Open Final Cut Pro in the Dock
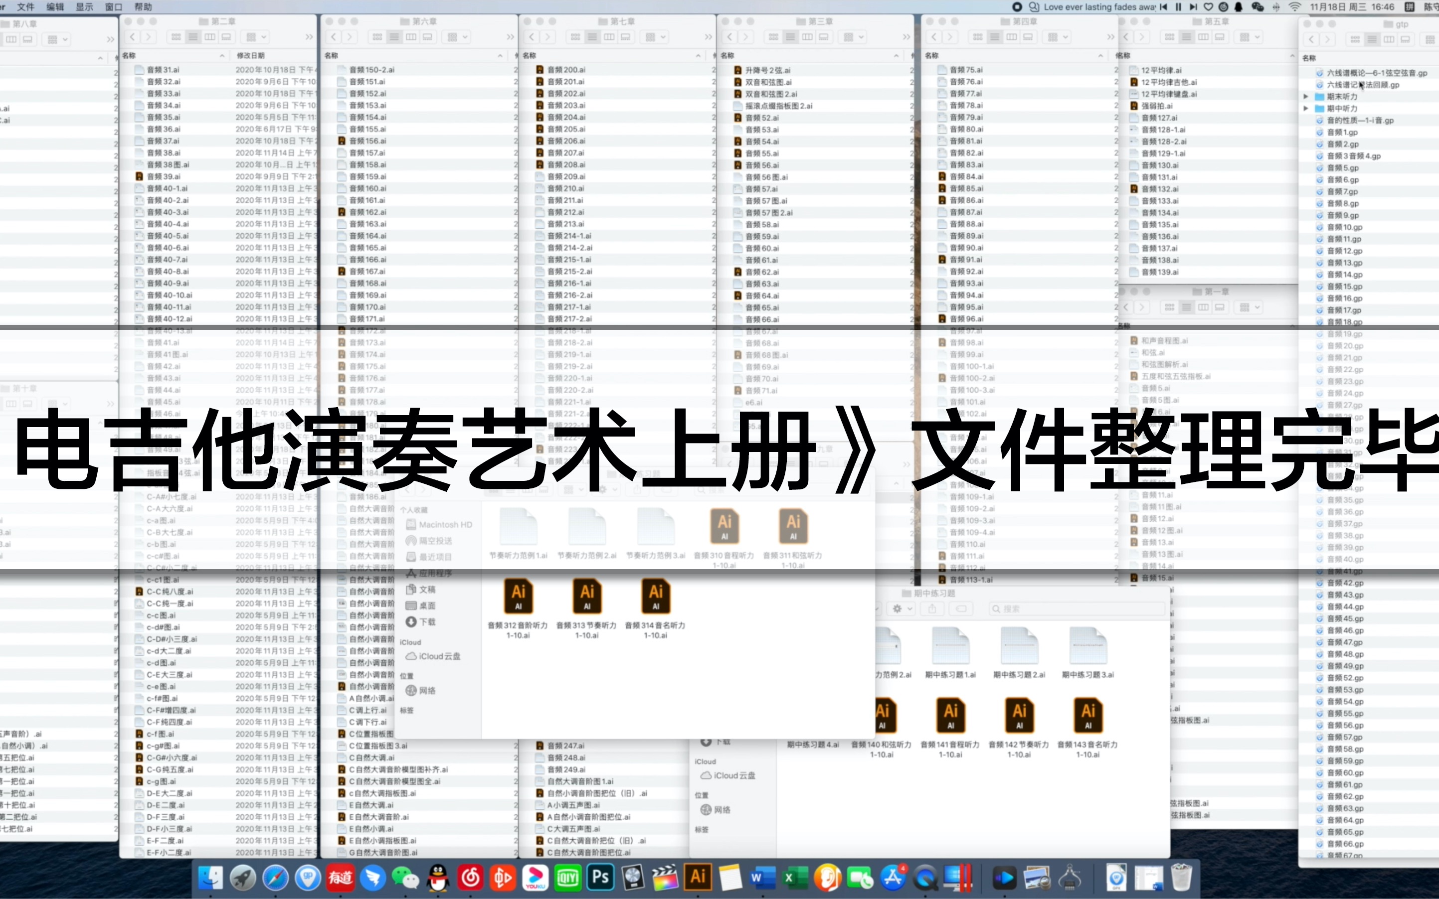Image resolution: width=1439 pixels, height=899 pixels. [x=666, y=877]
